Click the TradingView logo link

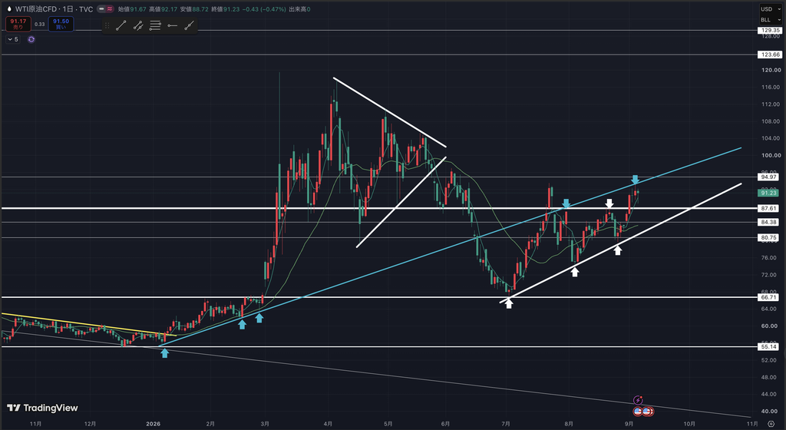point(43,408)
